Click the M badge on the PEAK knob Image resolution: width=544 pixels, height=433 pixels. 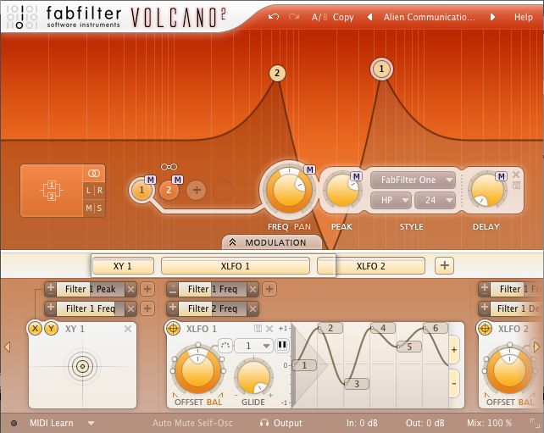point(356,176)
